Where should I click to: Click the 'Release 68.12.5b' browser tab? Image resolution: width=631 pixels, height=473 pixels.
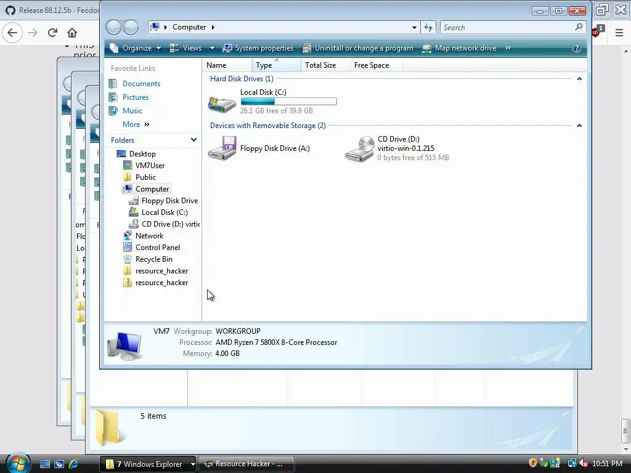coord(52,10)
